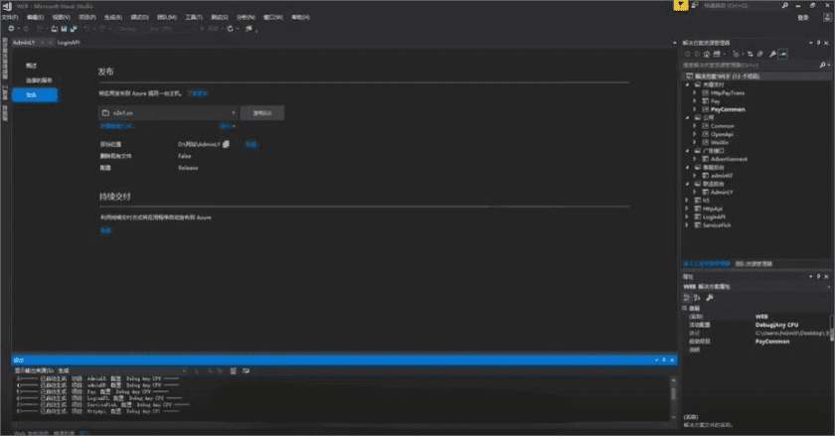Open the Debug configuration dropdown in toolbar
The height and width of the screenshot is (436, 835).
tap(127, 29)
